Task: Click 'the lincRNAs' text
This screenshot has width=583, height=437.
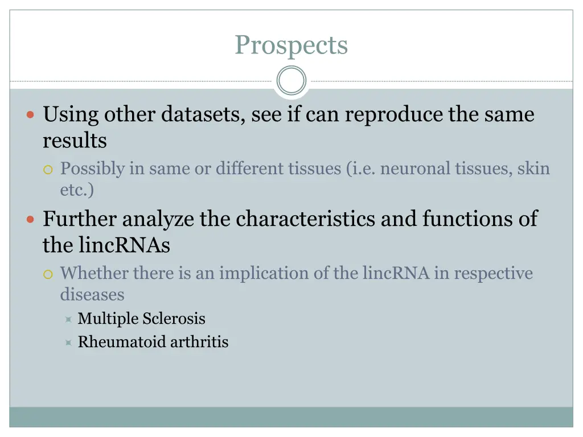Action: coord(106,245)
